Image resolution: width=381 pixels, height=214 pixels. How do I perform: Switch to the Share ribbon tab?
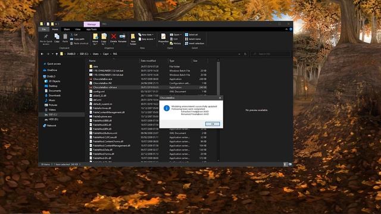[x=67, y=29]
